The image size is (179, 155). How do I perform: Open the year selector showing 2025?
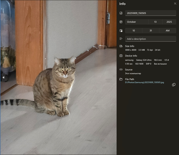tap(169, 22)
